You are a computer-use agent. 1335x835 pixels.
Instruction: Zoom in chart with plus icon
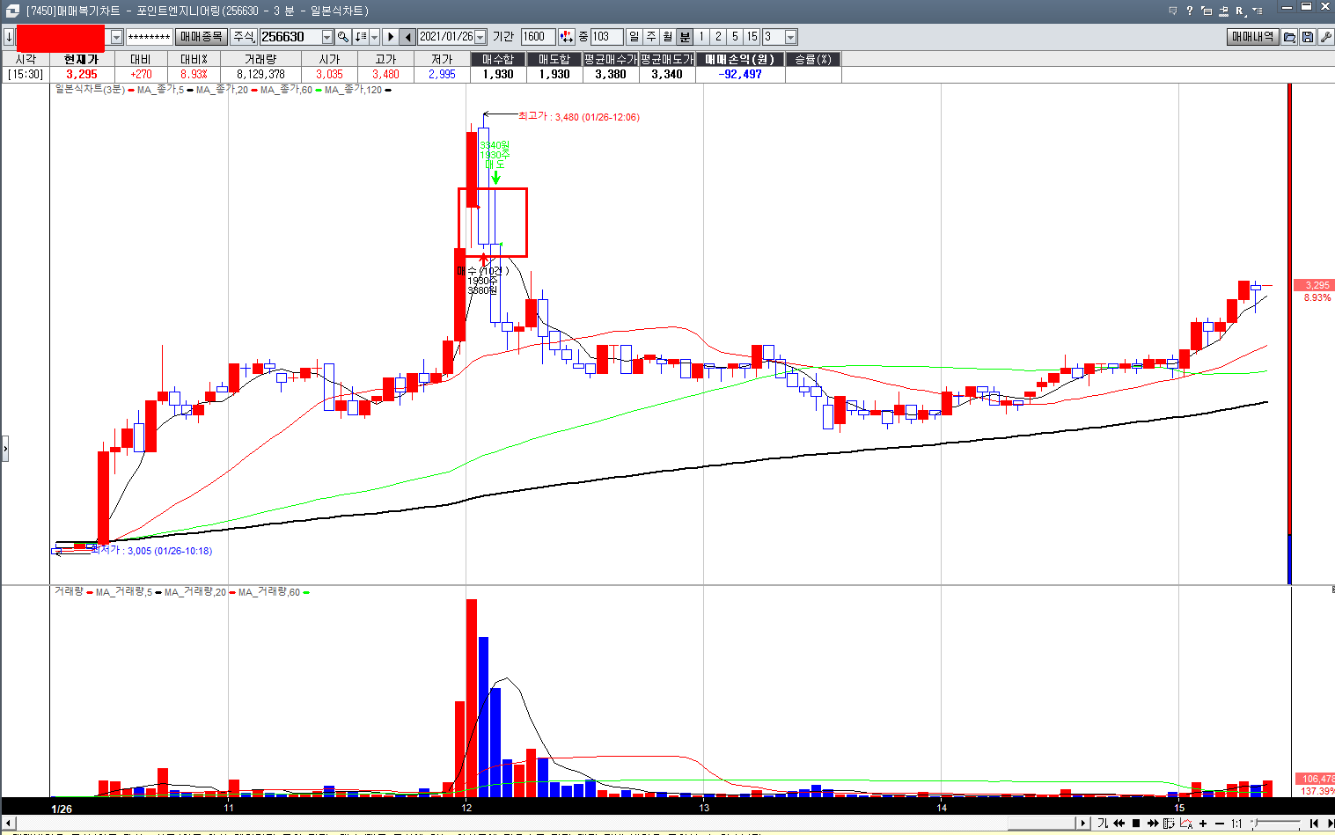coord(1203,824)
